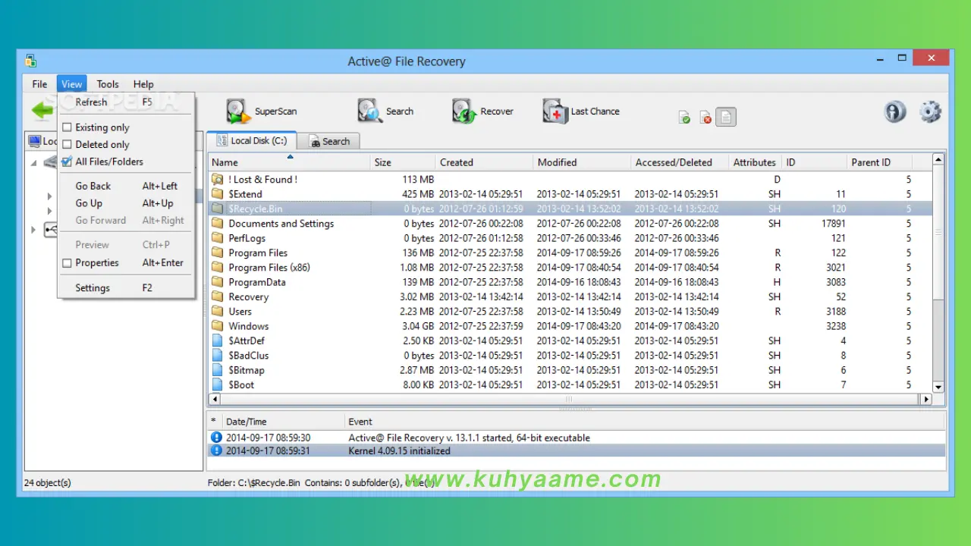The height and width of the screenshot is (546, 971).
Task: Click the folder icon next to Users
Action: click(218, 311)
